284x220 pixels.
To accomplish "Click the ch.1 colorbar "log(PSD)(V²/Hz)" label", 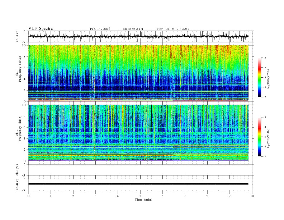I will pyautogui.click(x=268, y=79).
